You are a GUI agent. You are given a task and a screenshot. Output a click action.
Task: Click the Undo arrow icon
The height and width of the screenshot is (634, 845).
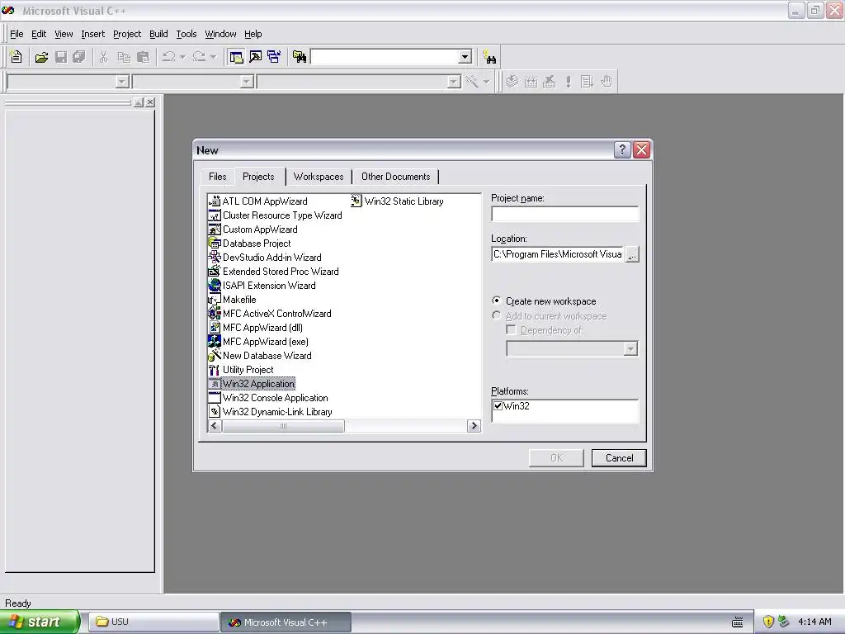pos(168,57)
